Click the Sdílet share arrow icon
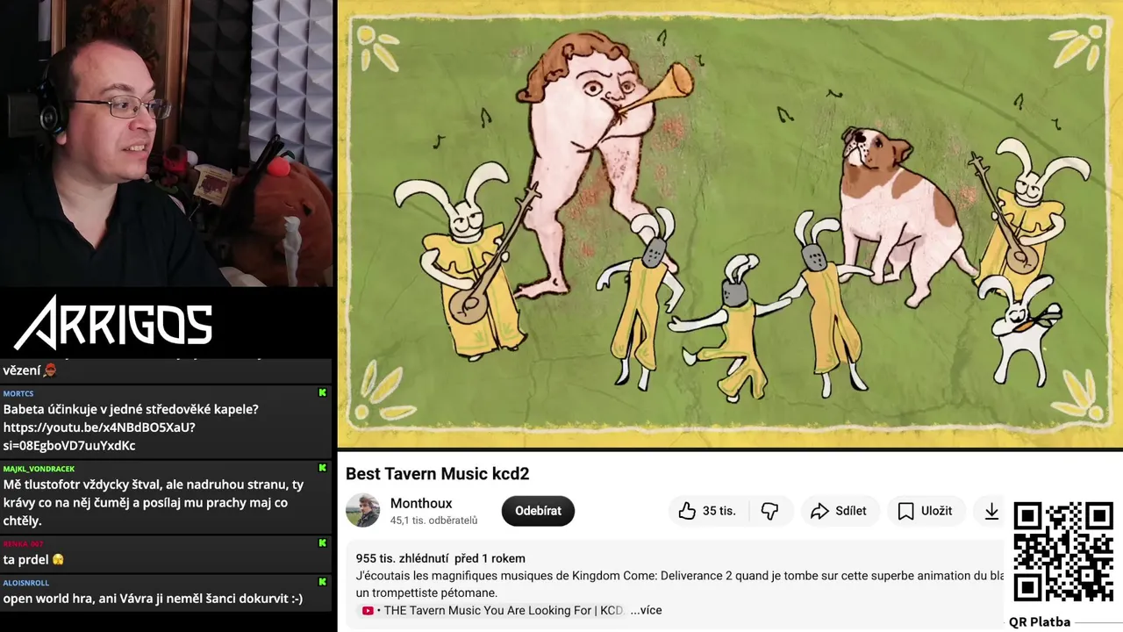 pyautogui.click(x=819, y=511)
